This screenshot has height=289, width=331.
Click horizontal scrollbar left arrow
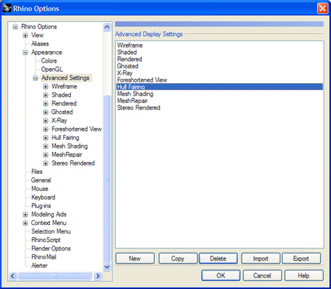pyautogui.click(x=13, y=276)
